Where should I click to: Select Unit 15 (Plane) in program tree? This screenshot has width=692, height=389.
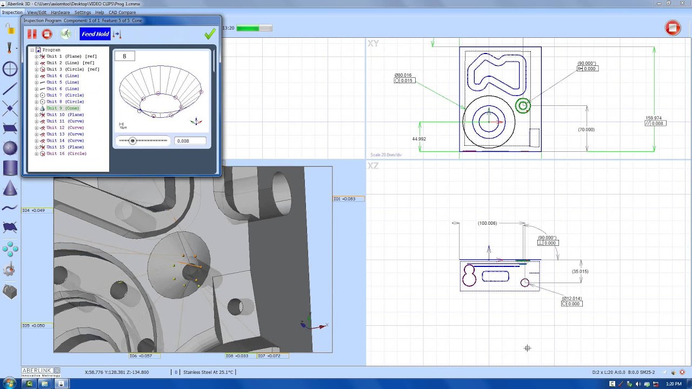(x=65, y=147)
